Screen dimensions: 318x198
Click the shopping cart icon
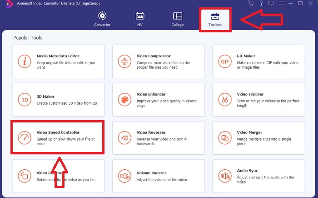tap(251, 3)
